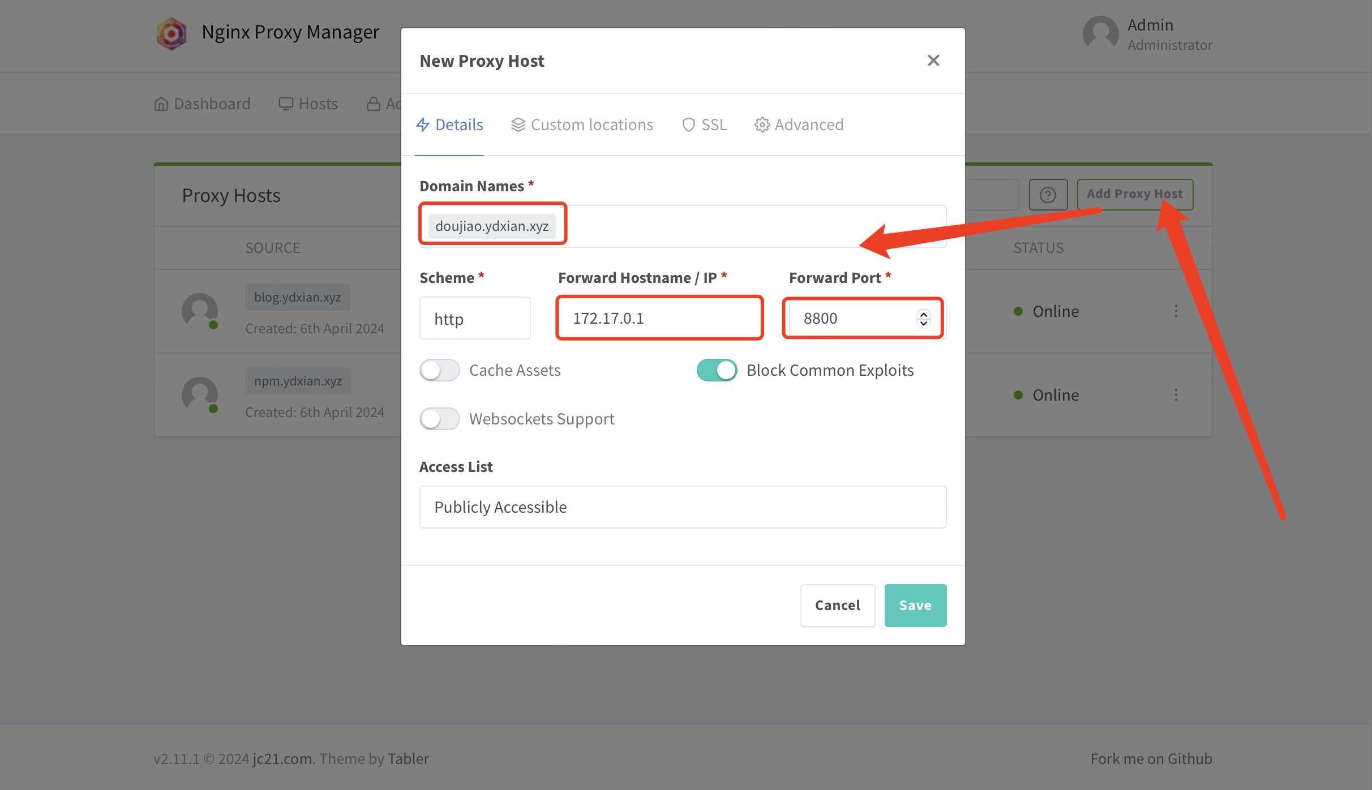Image resolution: width=1372 pixels, height=790 pixels.
Task: Click the lock icon in navigation bar
Action: 374,104
